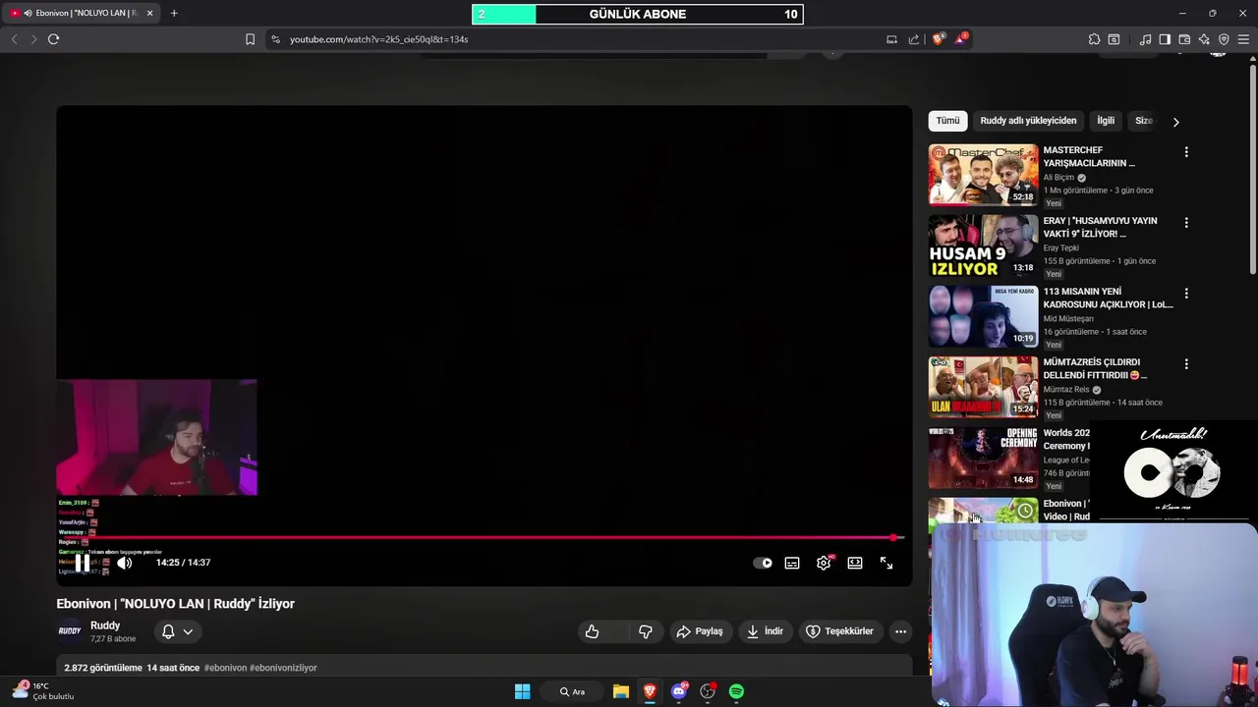The height and width of the screenshot is (707, 1258).
Task: Open the HUSAM 9 IZLIYOR thumbnail
Action: pos(983,245)
